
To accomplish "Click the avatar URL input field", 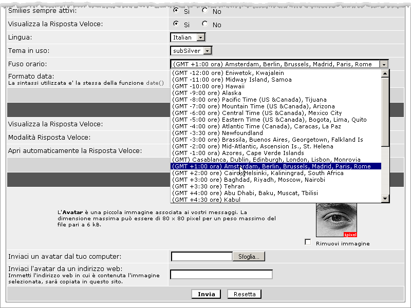I will pyautogui.click(x=221, y=274).
